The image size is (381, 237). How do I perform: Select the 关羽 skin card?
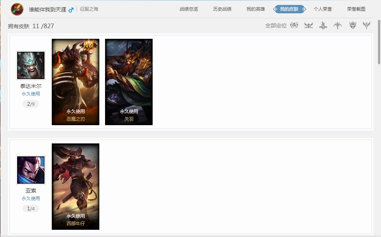[x=129, y=82]
